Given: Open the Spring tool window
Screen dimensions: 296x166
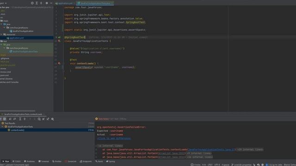Looking at the screenshot, I should 111,161.
